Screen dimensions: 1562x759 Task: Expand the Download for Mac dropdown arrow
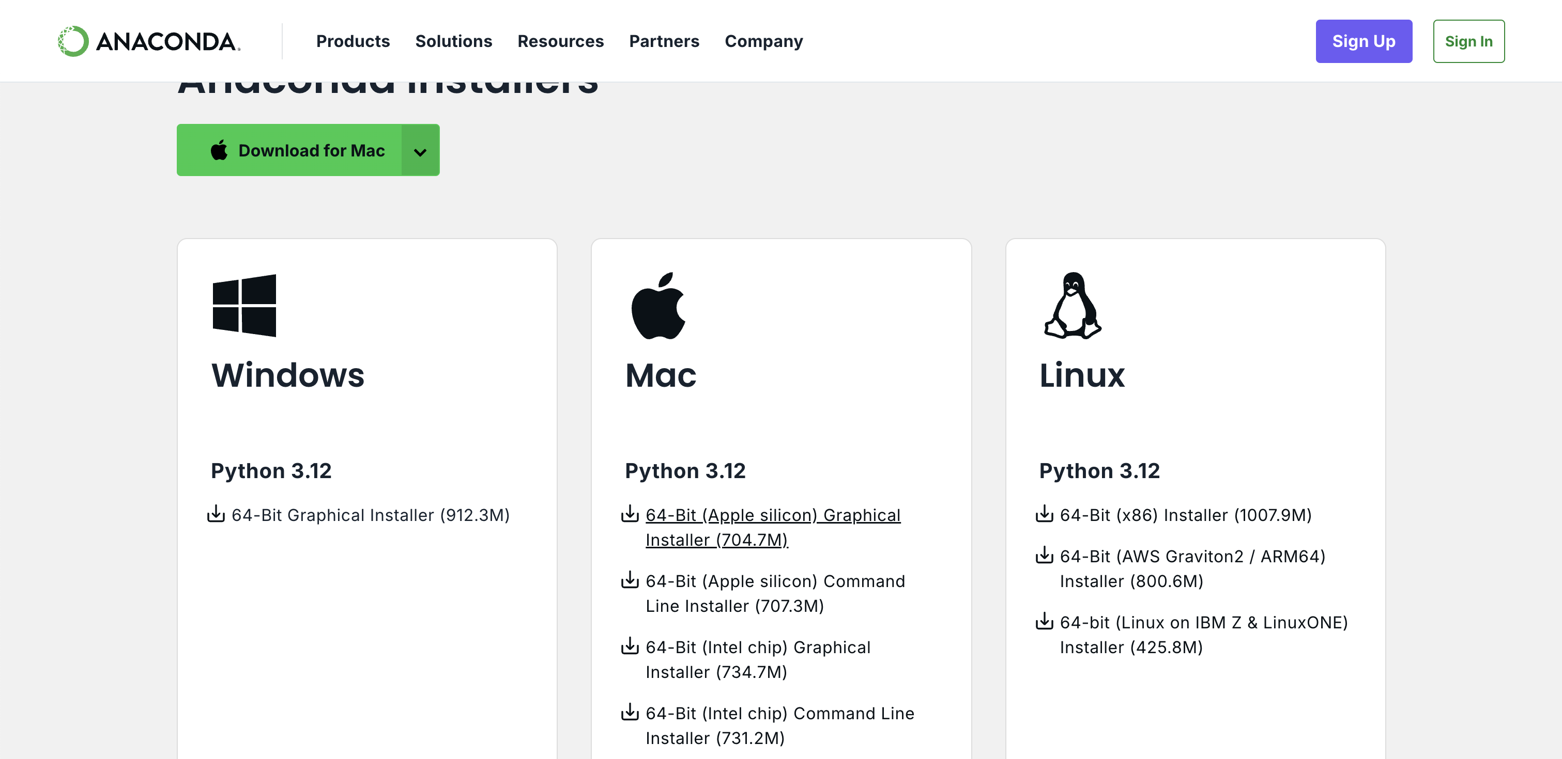click(420, 151)
